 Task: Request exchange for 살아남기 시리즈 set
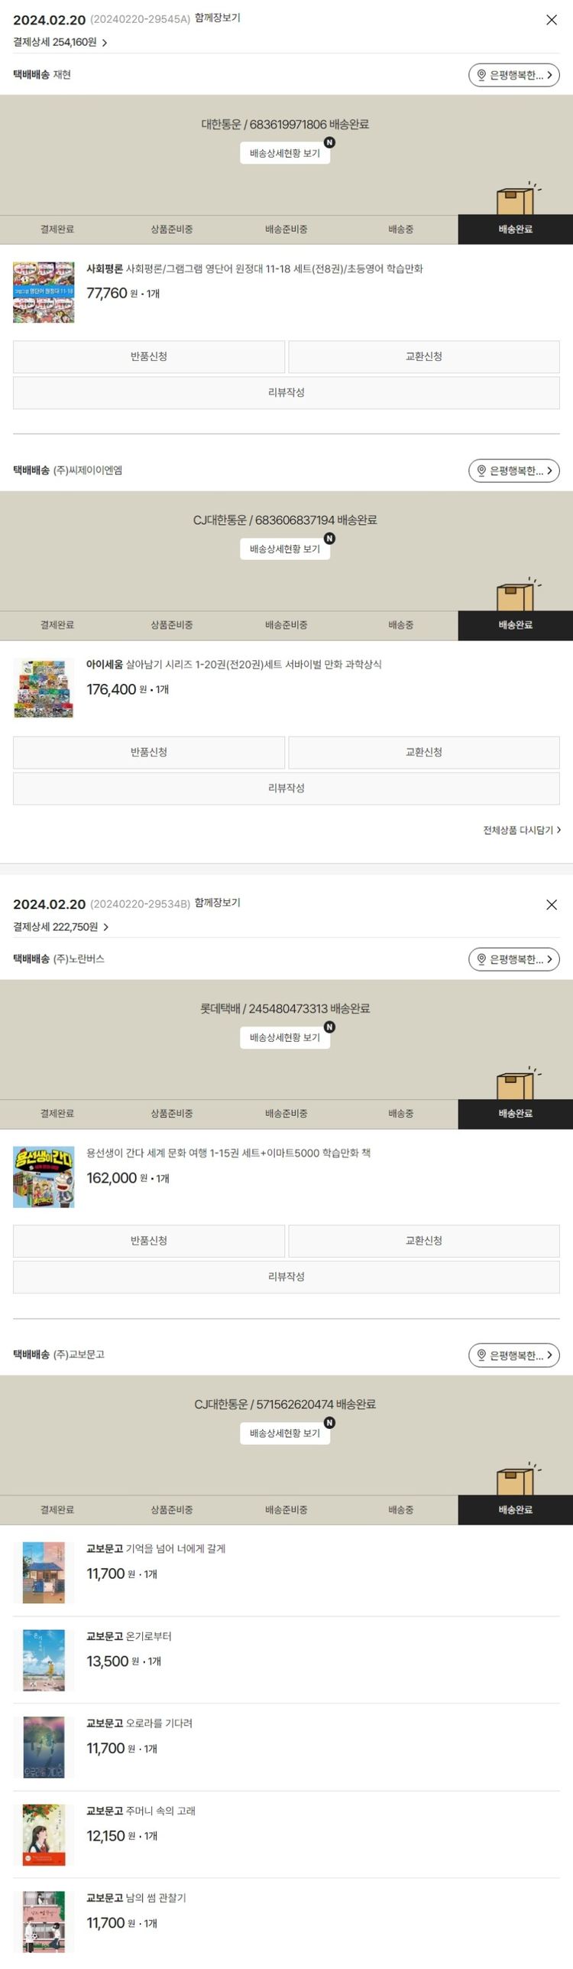pyautogui.click(x=424, y=752)
